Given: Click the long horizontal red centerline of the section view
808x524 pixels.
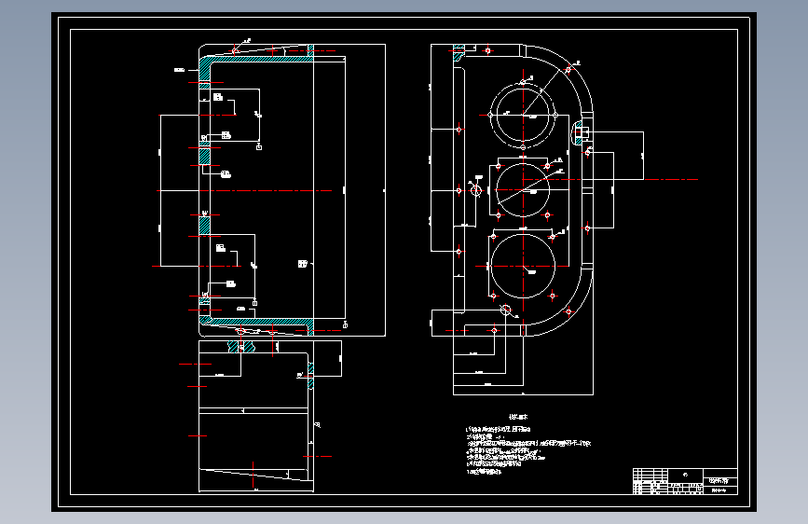Looking at the screenshot, I should 244,191.
